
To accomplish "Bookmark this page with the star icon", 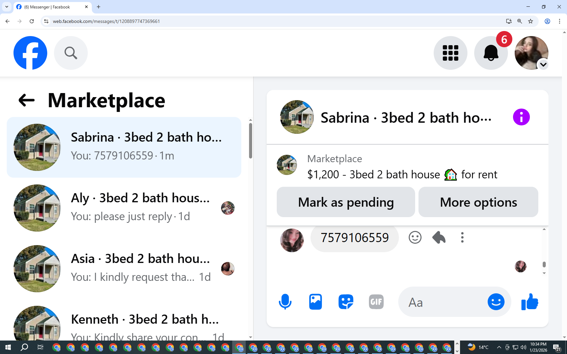I will [x=531, y=21].
